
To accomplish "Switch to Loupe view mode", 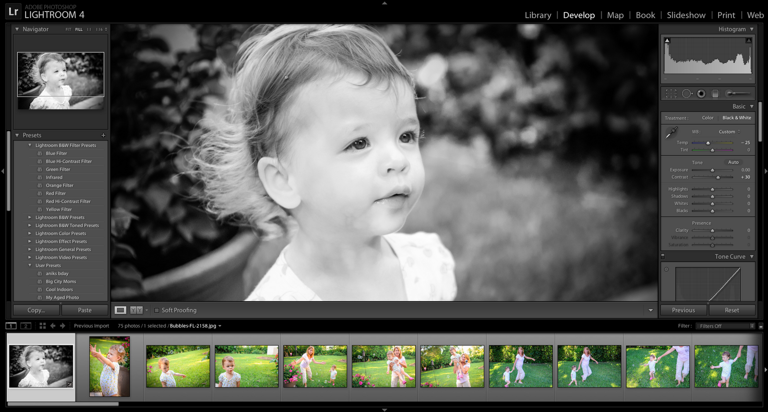I will coord(120,310).
